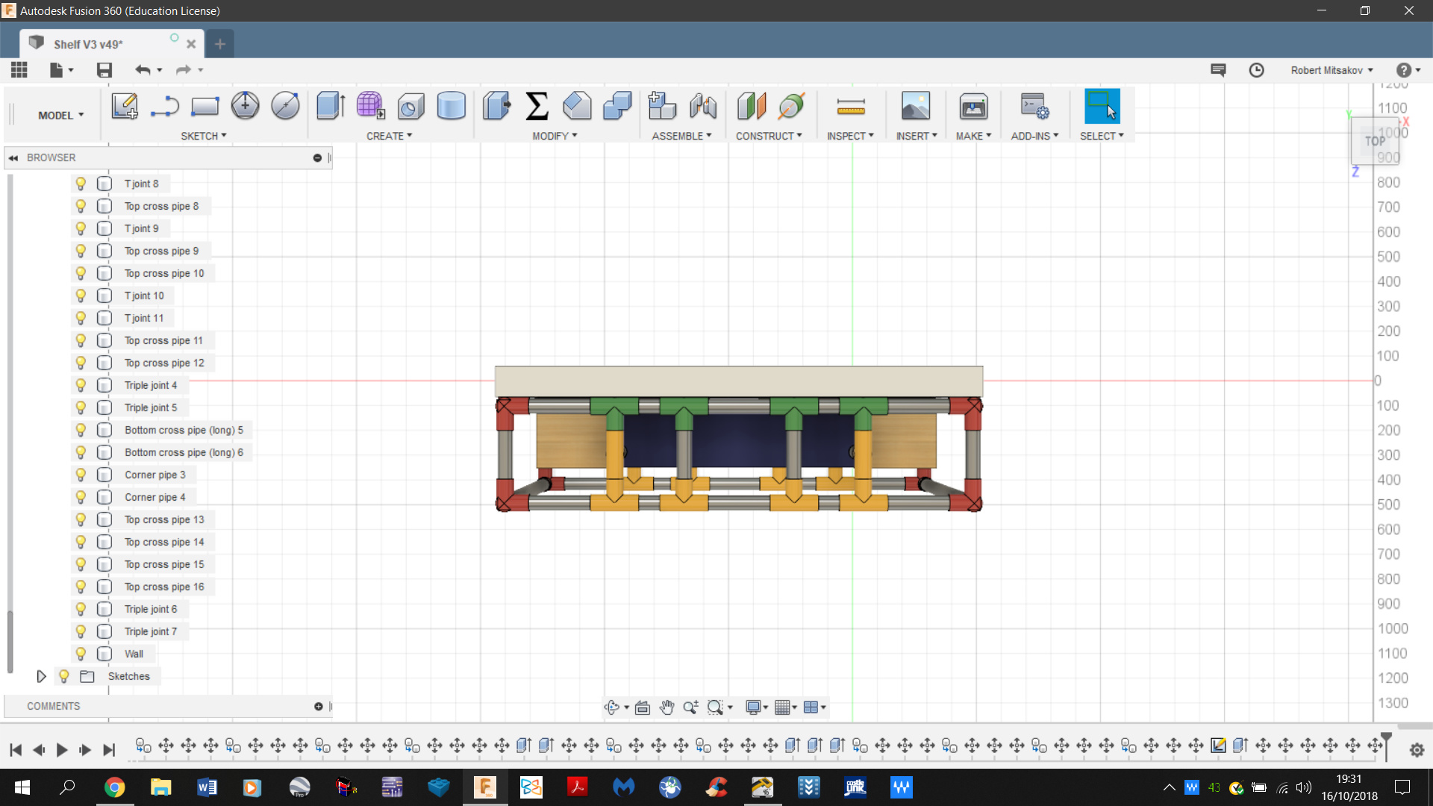Open the CREATE menu
Screen dimensions: 1433x806
389,136
